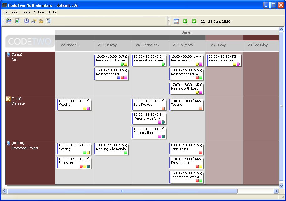Click the add new calendar toolbar icon
This screenshot has height=201, width=286.
pos(8,21)
